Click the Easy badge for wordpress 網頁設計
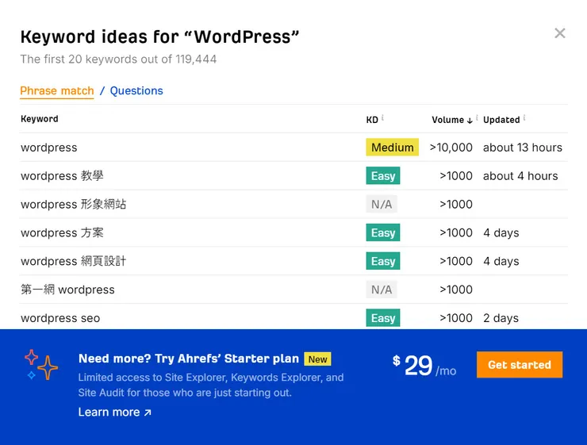 383,261
